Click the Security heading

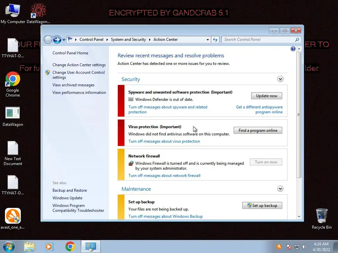[131, 79]
